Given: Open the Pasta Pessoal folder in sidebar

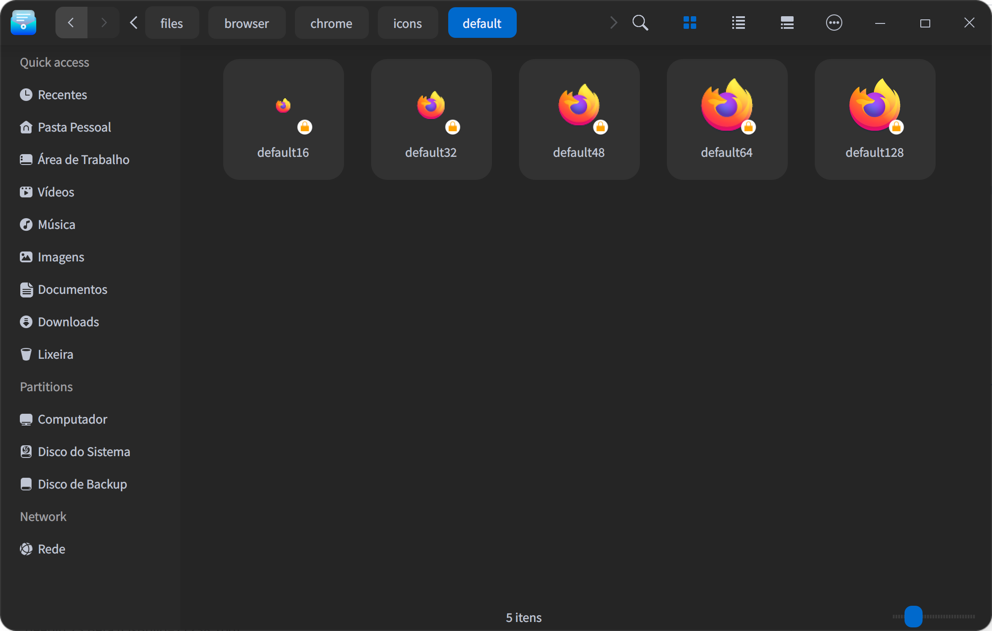Looking at the screenshot, I should (x=74, y=127).
